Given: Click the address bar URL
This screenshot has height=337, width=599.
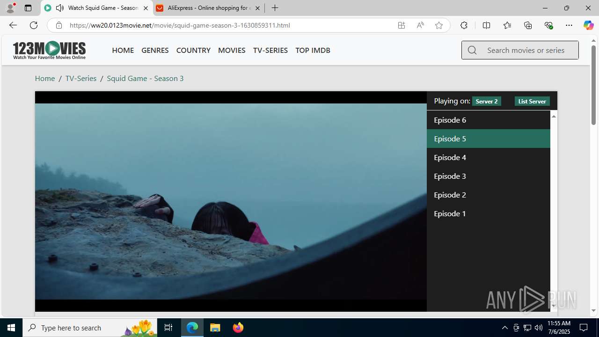Looking at the screenshot, I should [x=180, y=25].
